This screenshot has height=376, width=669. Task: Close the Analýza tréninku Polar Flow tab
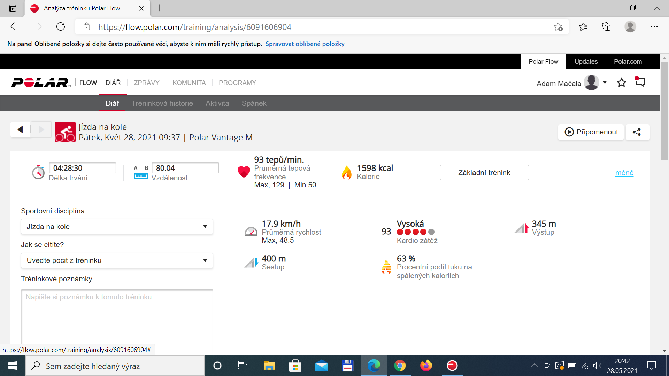tap(141, 8)
